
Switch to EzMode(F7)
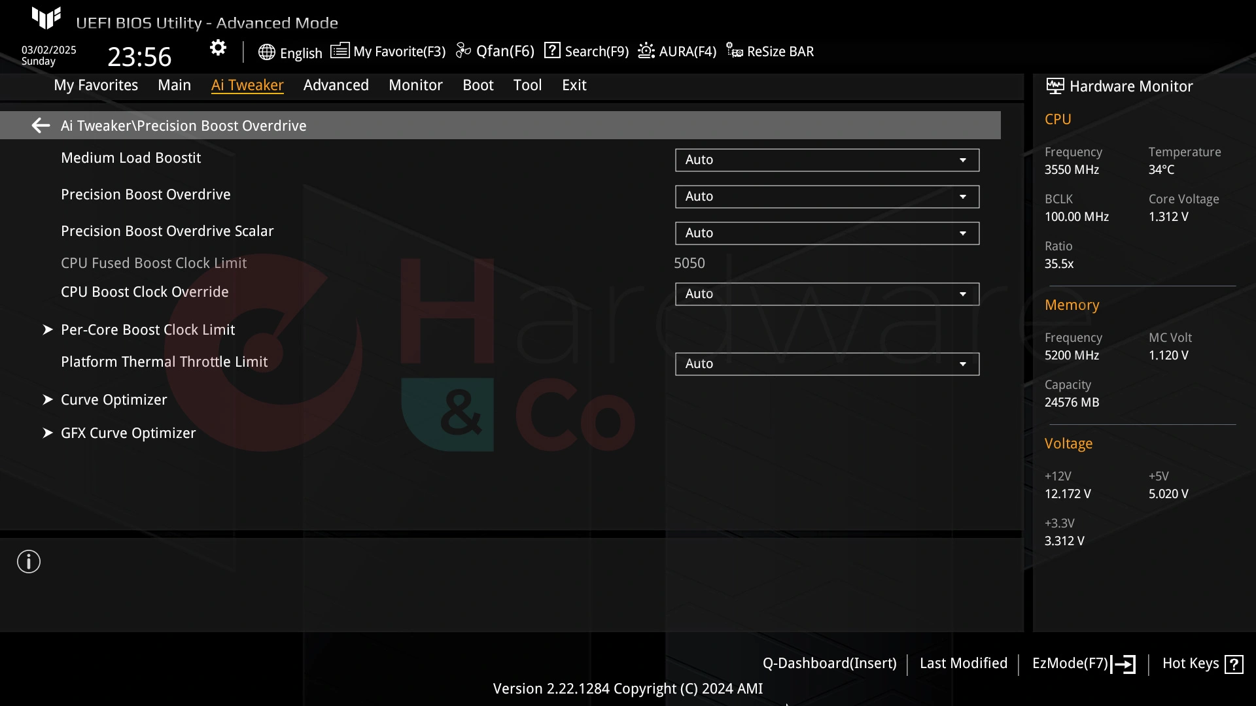1070,664
